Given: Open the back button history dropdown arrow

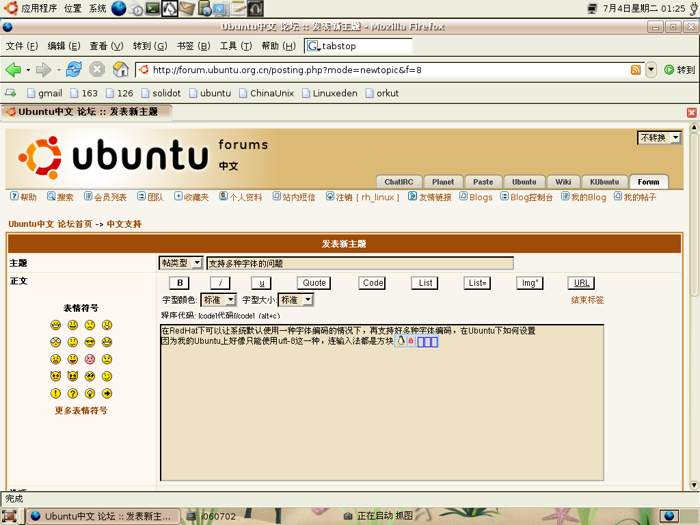Looking at the screenshot, I should (x=28, y=70).
